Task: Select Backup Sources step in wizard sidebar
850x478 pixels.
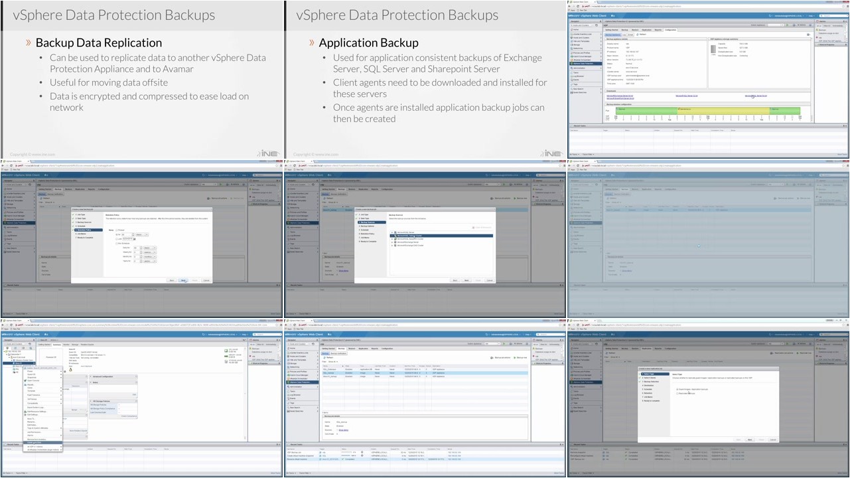Action: [372, 222]
